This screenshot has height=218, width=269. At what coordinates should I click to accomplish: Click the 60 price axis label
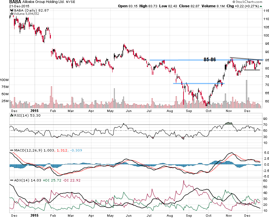click(x=267, y=101)
